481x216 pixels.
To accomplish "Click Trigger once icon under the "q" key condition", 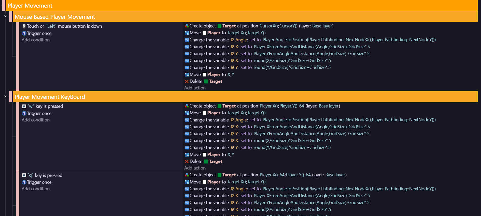I will [24, 182].
